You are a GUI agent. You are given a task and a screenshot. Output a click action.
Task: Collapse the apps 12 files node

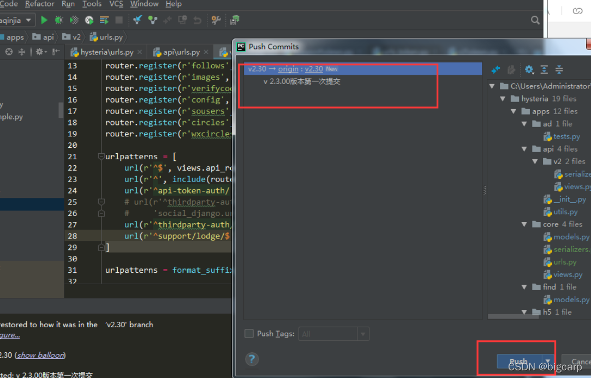point(514,111)
